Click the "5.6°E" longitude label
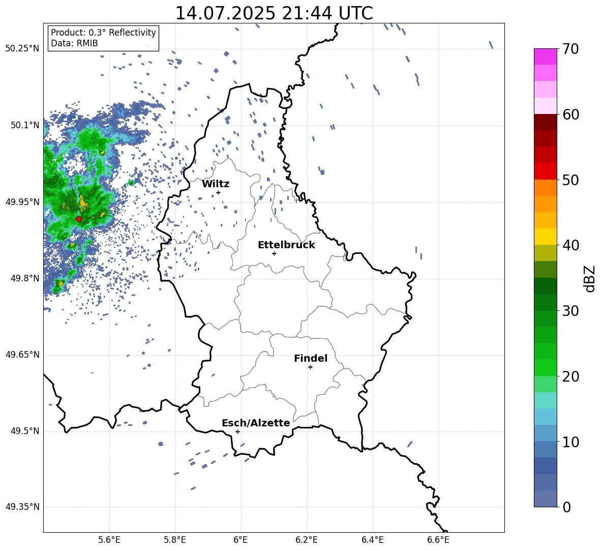The height and width of the screenshot is (550, 602). click(109, 540)
